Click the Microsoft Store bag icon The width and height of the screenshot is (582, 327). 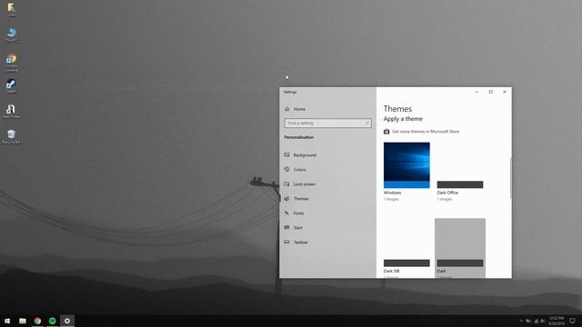coord(386,132)
